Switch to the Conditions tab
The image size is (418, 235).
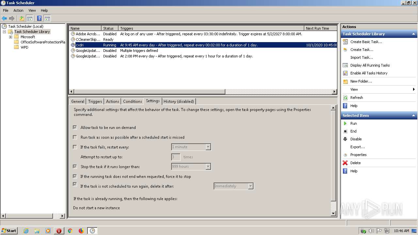(x=133, y=102)
